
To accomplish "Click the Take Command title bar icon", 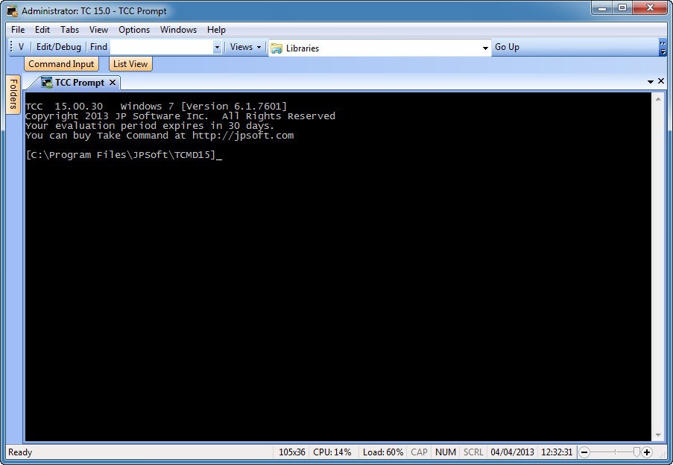I will [12, 10].
